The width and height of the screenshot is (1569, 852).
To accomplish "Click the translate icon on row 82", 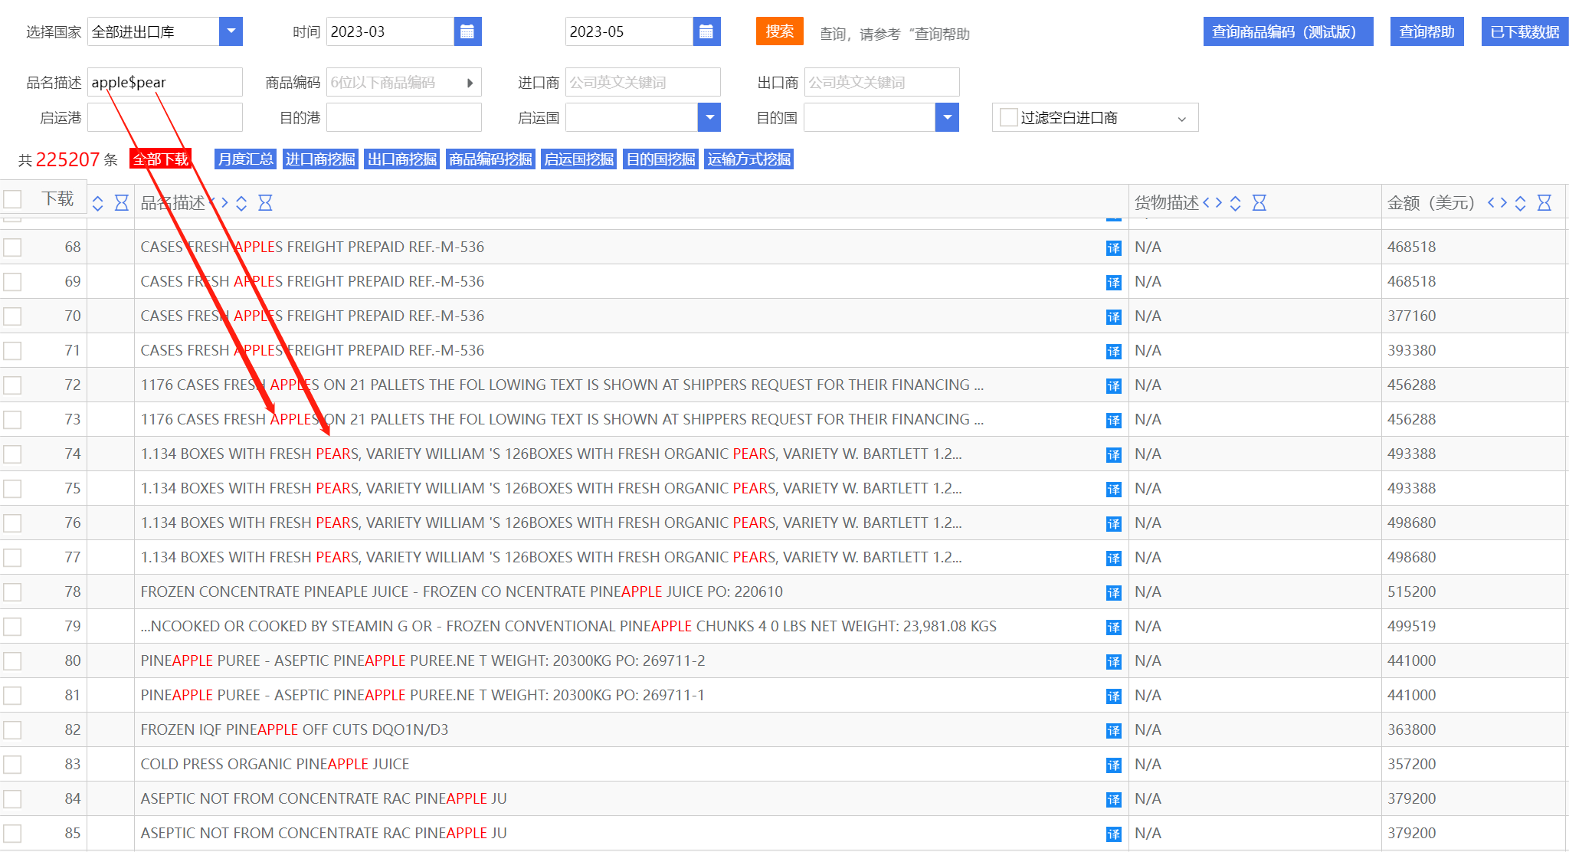I will [1113, 730].
